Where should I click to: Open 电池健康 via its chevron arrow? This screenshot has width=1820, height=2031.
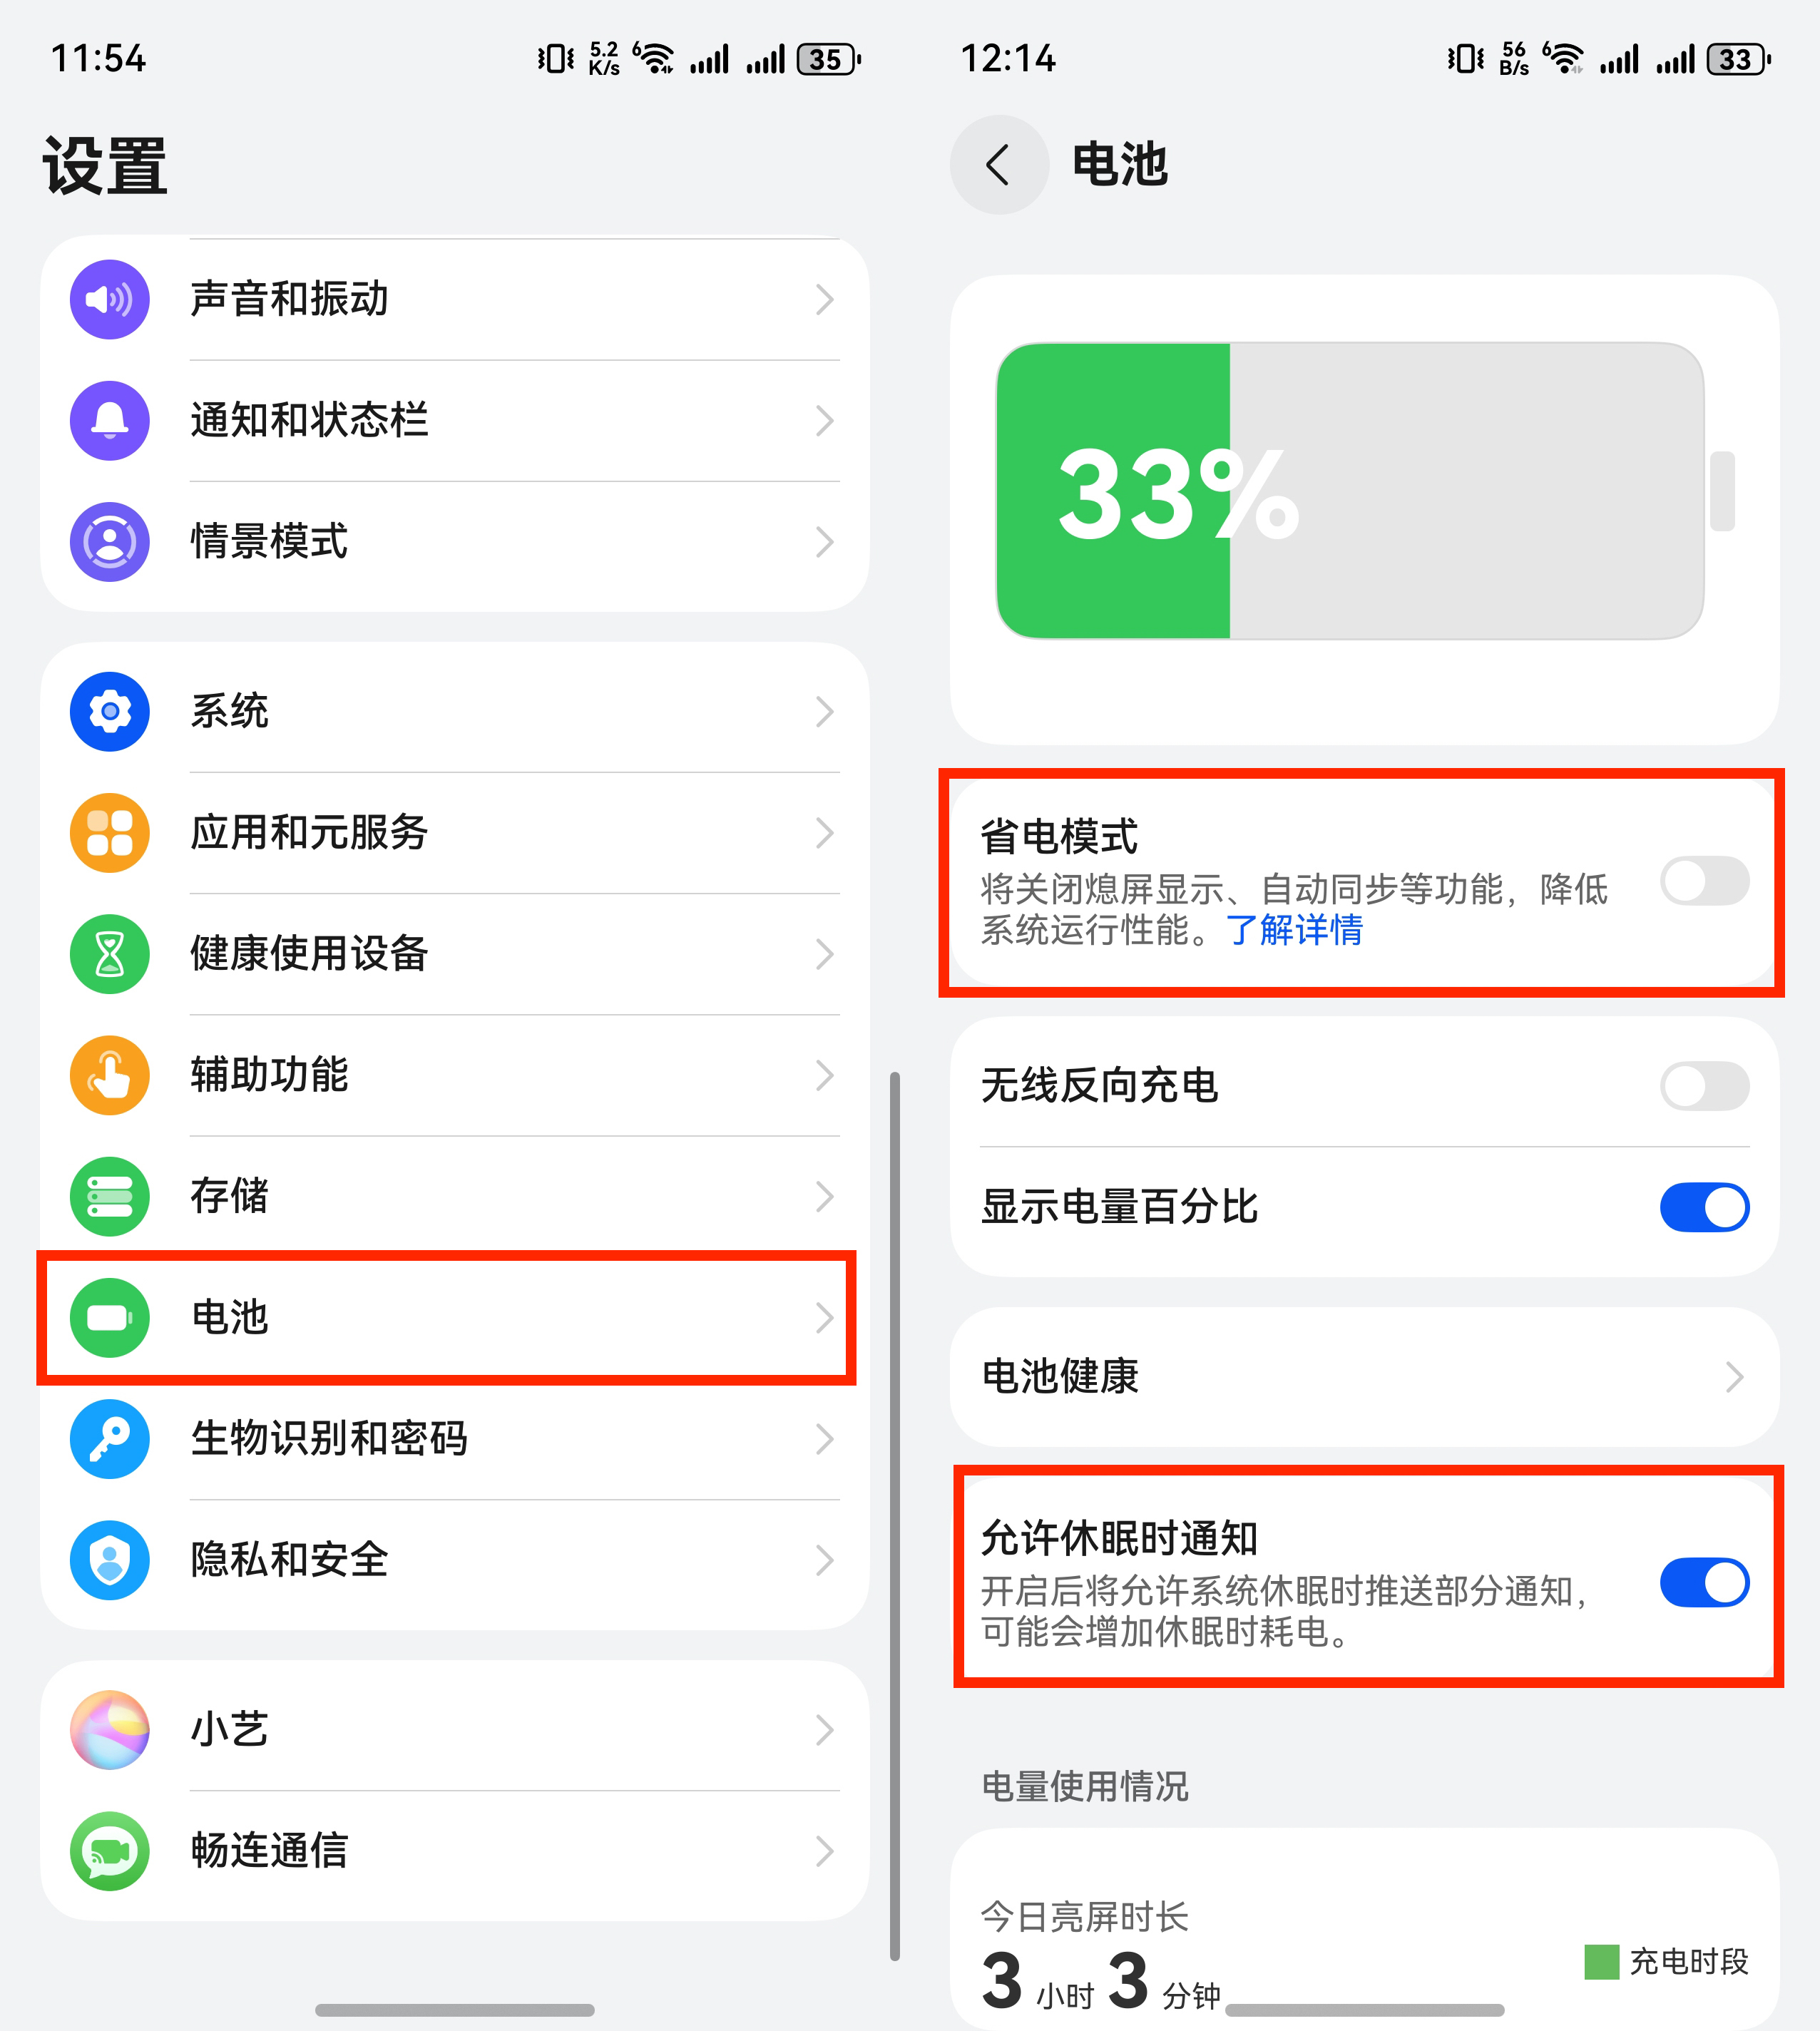pyautogui.click(x=1734, y=1377)
